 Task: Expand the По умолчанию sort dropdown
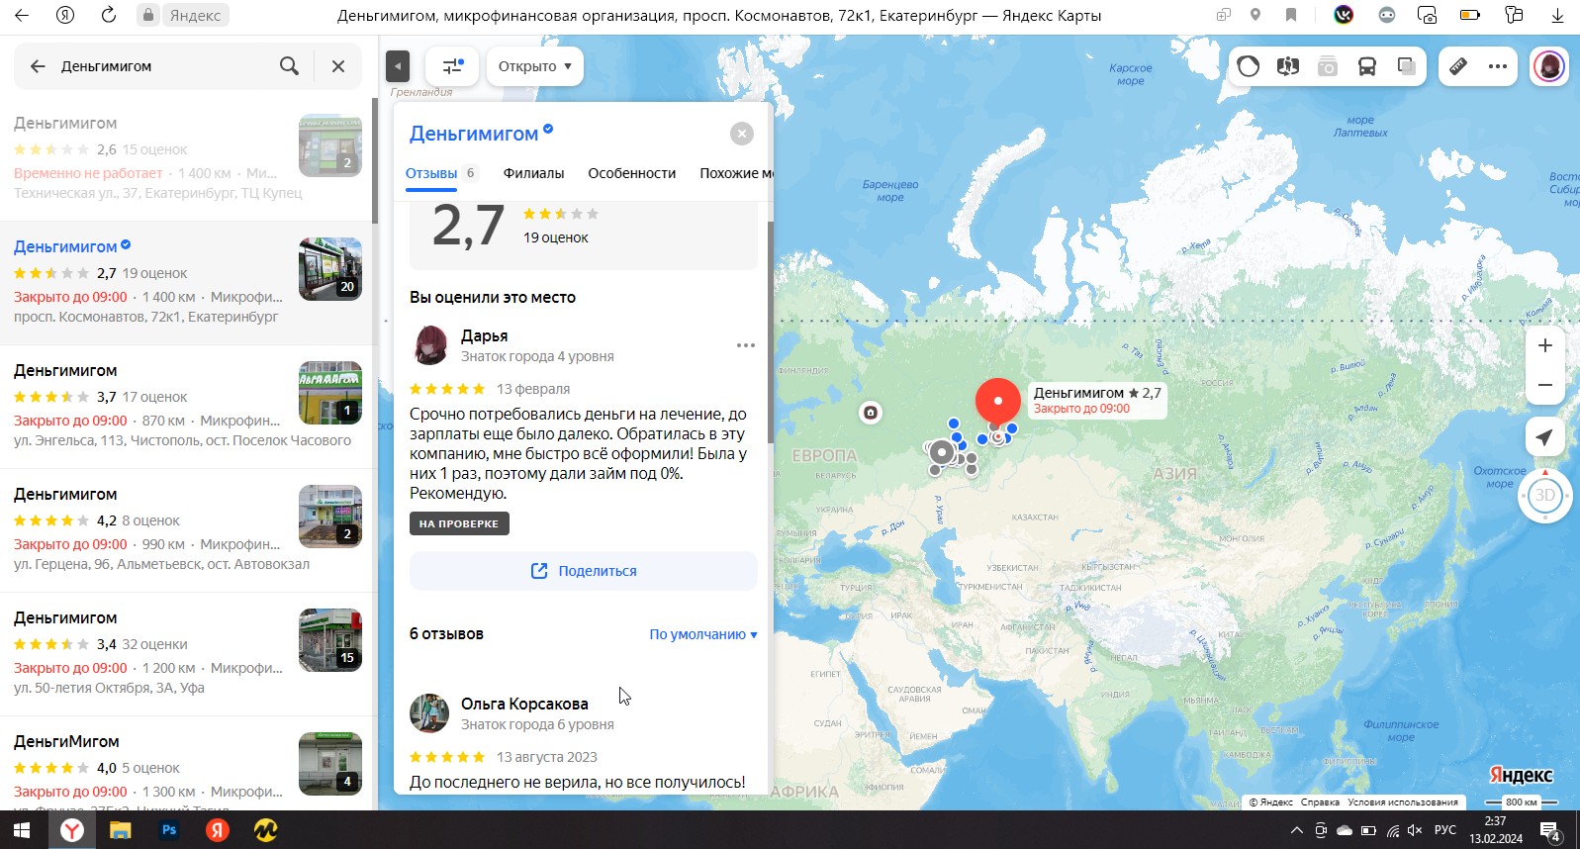[703, 634]
